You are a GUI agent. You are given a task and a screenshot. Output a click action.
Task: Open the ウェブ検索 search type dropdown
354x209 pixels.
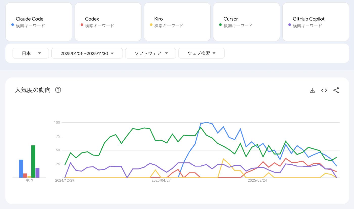click(x=201, y=53)
